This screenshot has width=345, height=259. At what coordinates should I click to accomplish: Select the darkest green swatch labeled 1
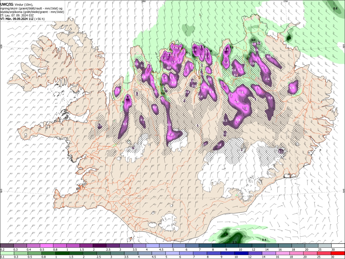pyautogui.click(x=62, y=253)
